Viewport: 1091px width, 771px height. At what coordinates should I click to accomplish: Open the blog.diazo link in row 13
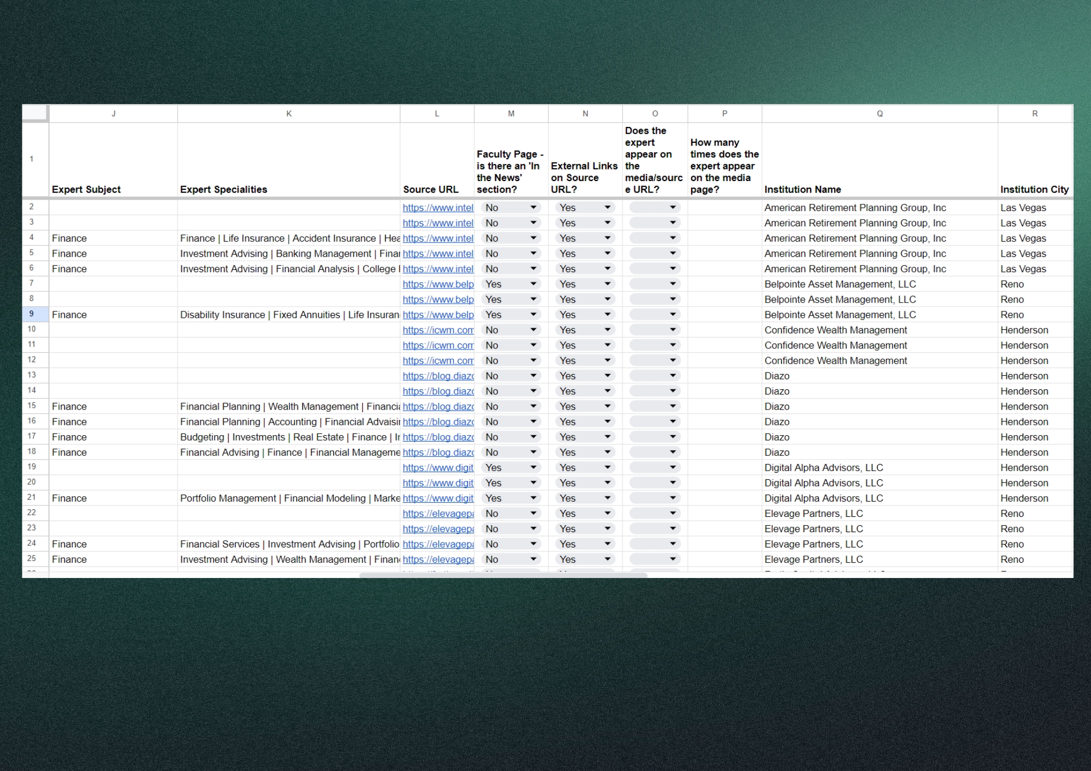tap(438, 376)
